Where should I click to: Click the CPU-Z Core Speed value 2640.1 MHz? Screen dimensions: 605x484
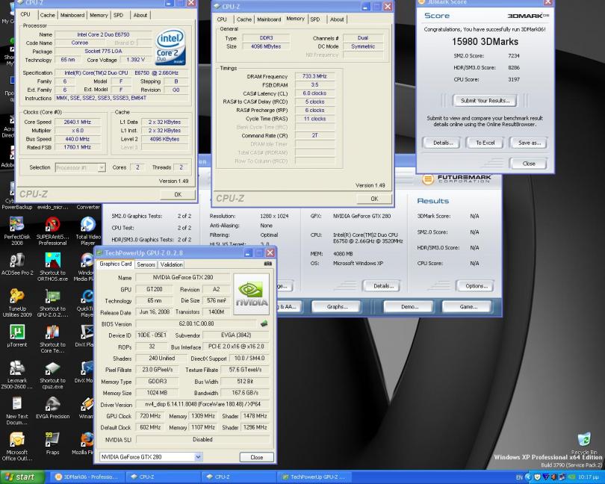coord(78,122)
